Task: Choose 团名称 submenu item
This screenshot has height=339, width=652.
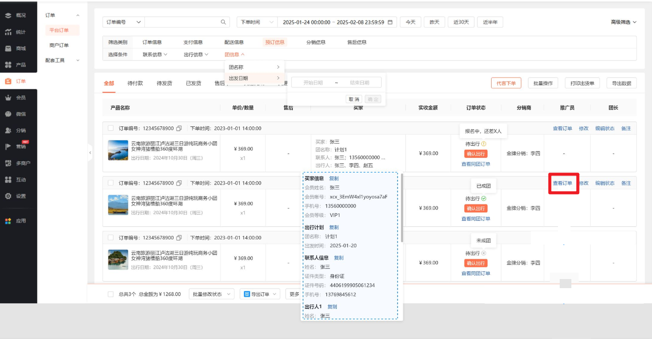Action: (x=254, y=67)
